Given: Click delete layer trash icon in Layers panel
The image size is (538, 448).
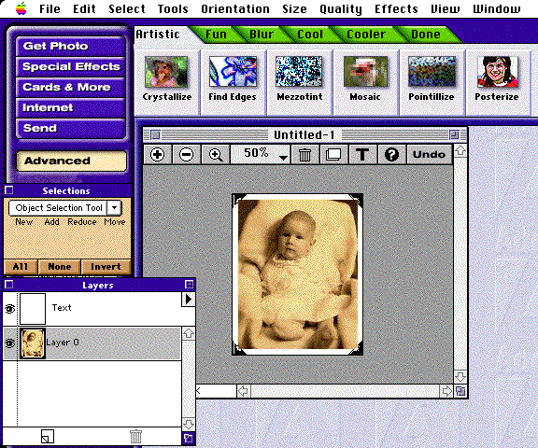Looking at the screenshot, I should point(135,437).
